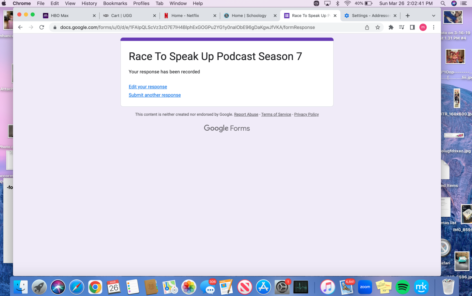Open the Chrome Extensions puzzle menu

pyautogui.click(x=391, y=27)
